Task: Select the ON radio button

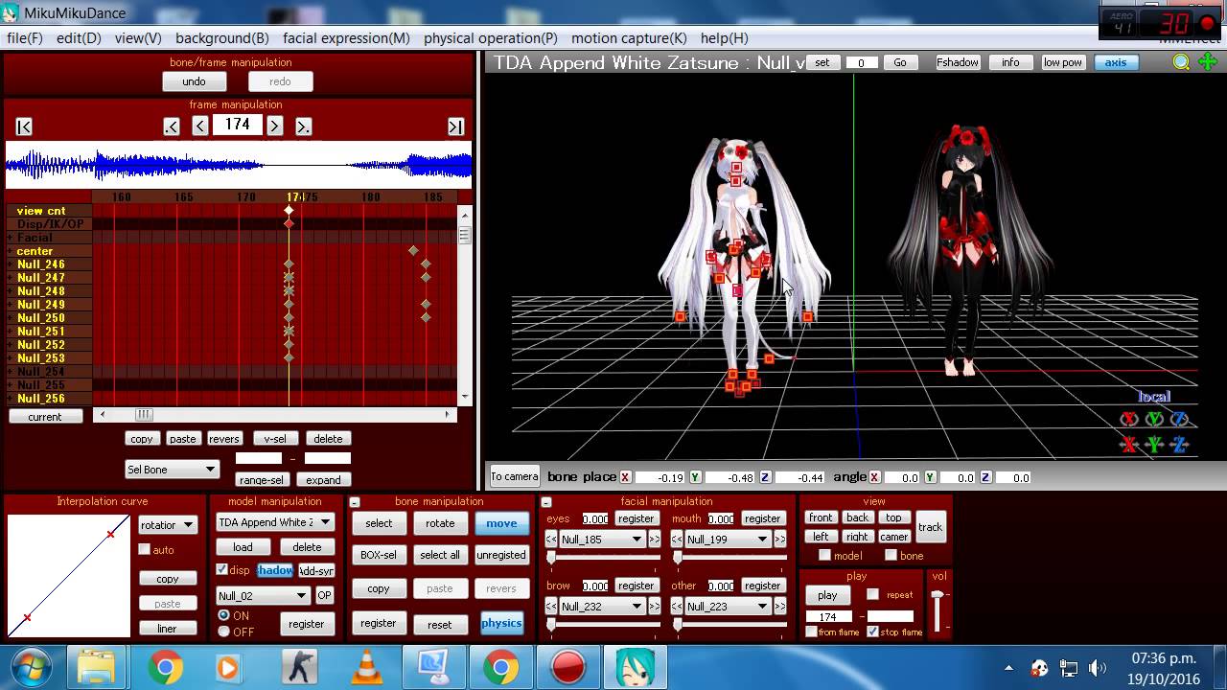Action: (223, 615)
